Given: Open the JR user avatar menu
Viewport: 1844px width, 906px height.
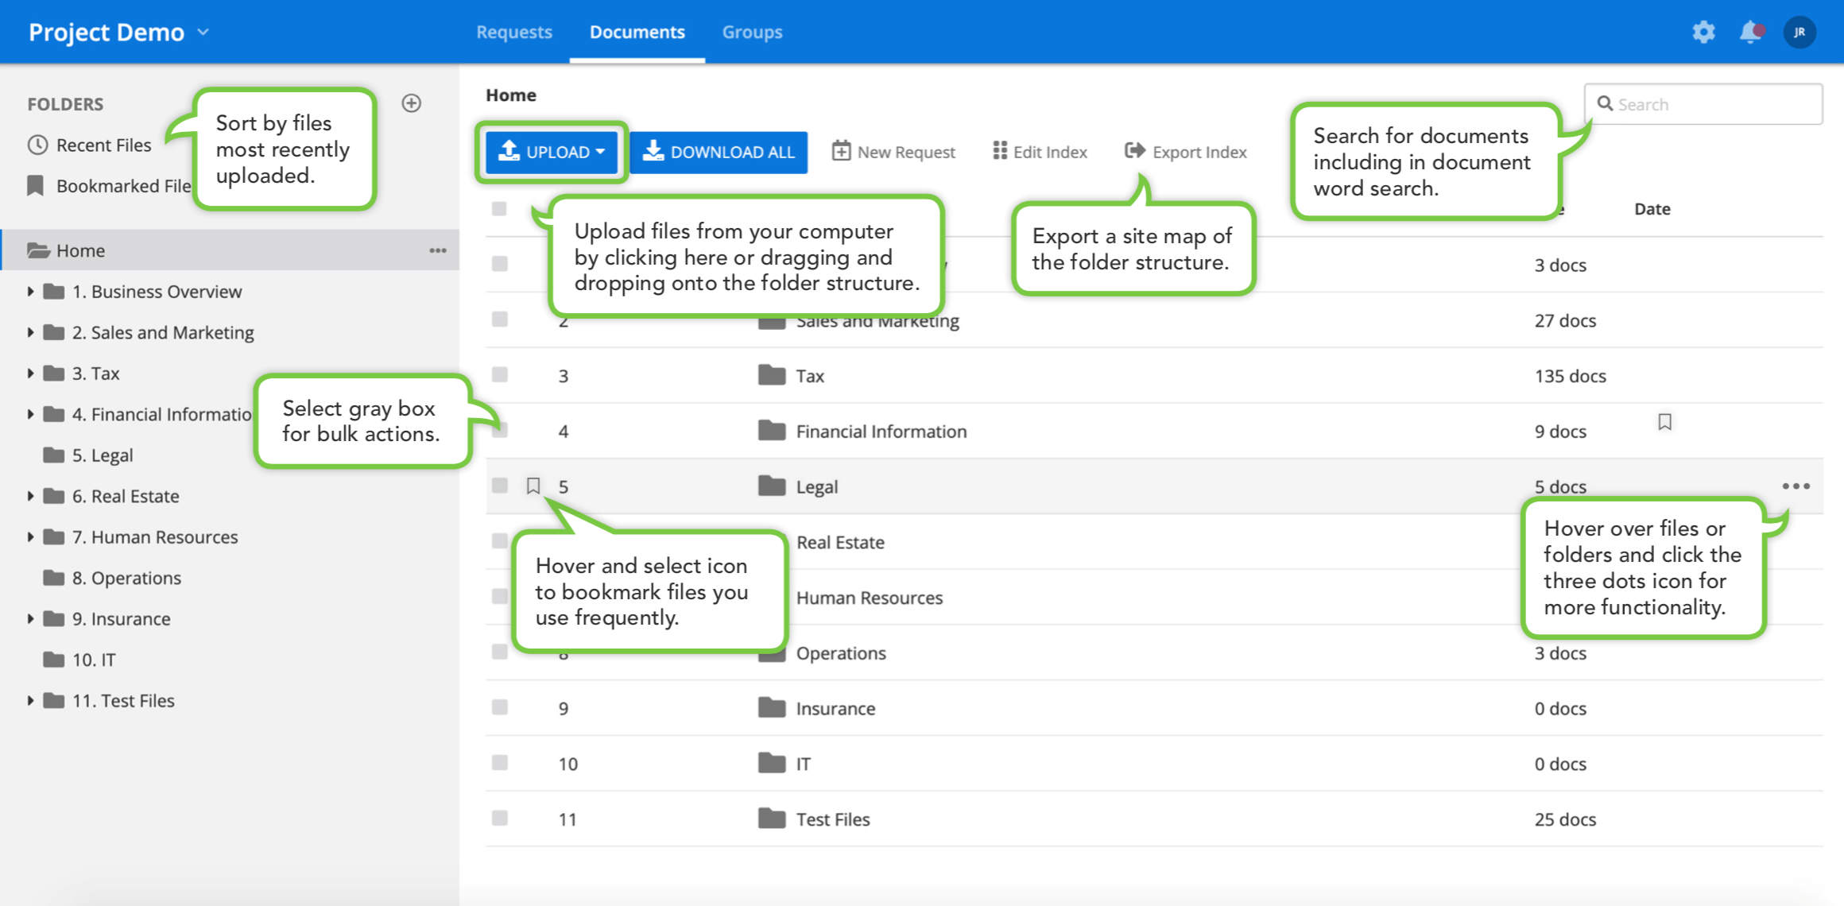Looking at the screenshot, I should coord(1800,32).
